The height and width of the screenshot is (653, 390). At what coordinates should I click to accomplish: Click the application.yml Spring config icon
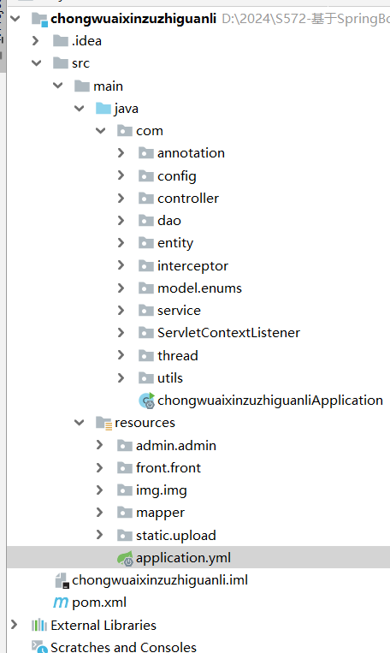pos(125,558)
